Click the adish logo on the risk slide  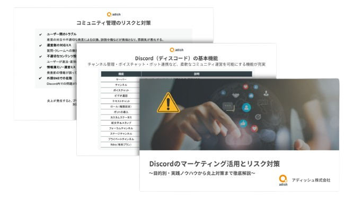tap(113, 14)
